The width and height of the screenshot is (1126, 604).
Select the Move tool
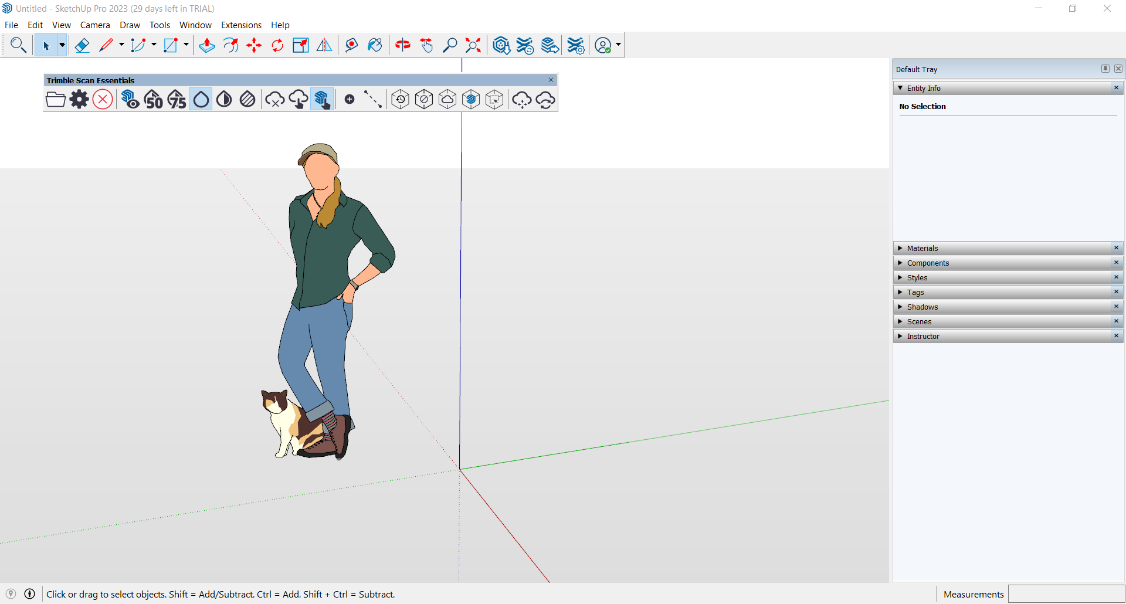[254, 45]
